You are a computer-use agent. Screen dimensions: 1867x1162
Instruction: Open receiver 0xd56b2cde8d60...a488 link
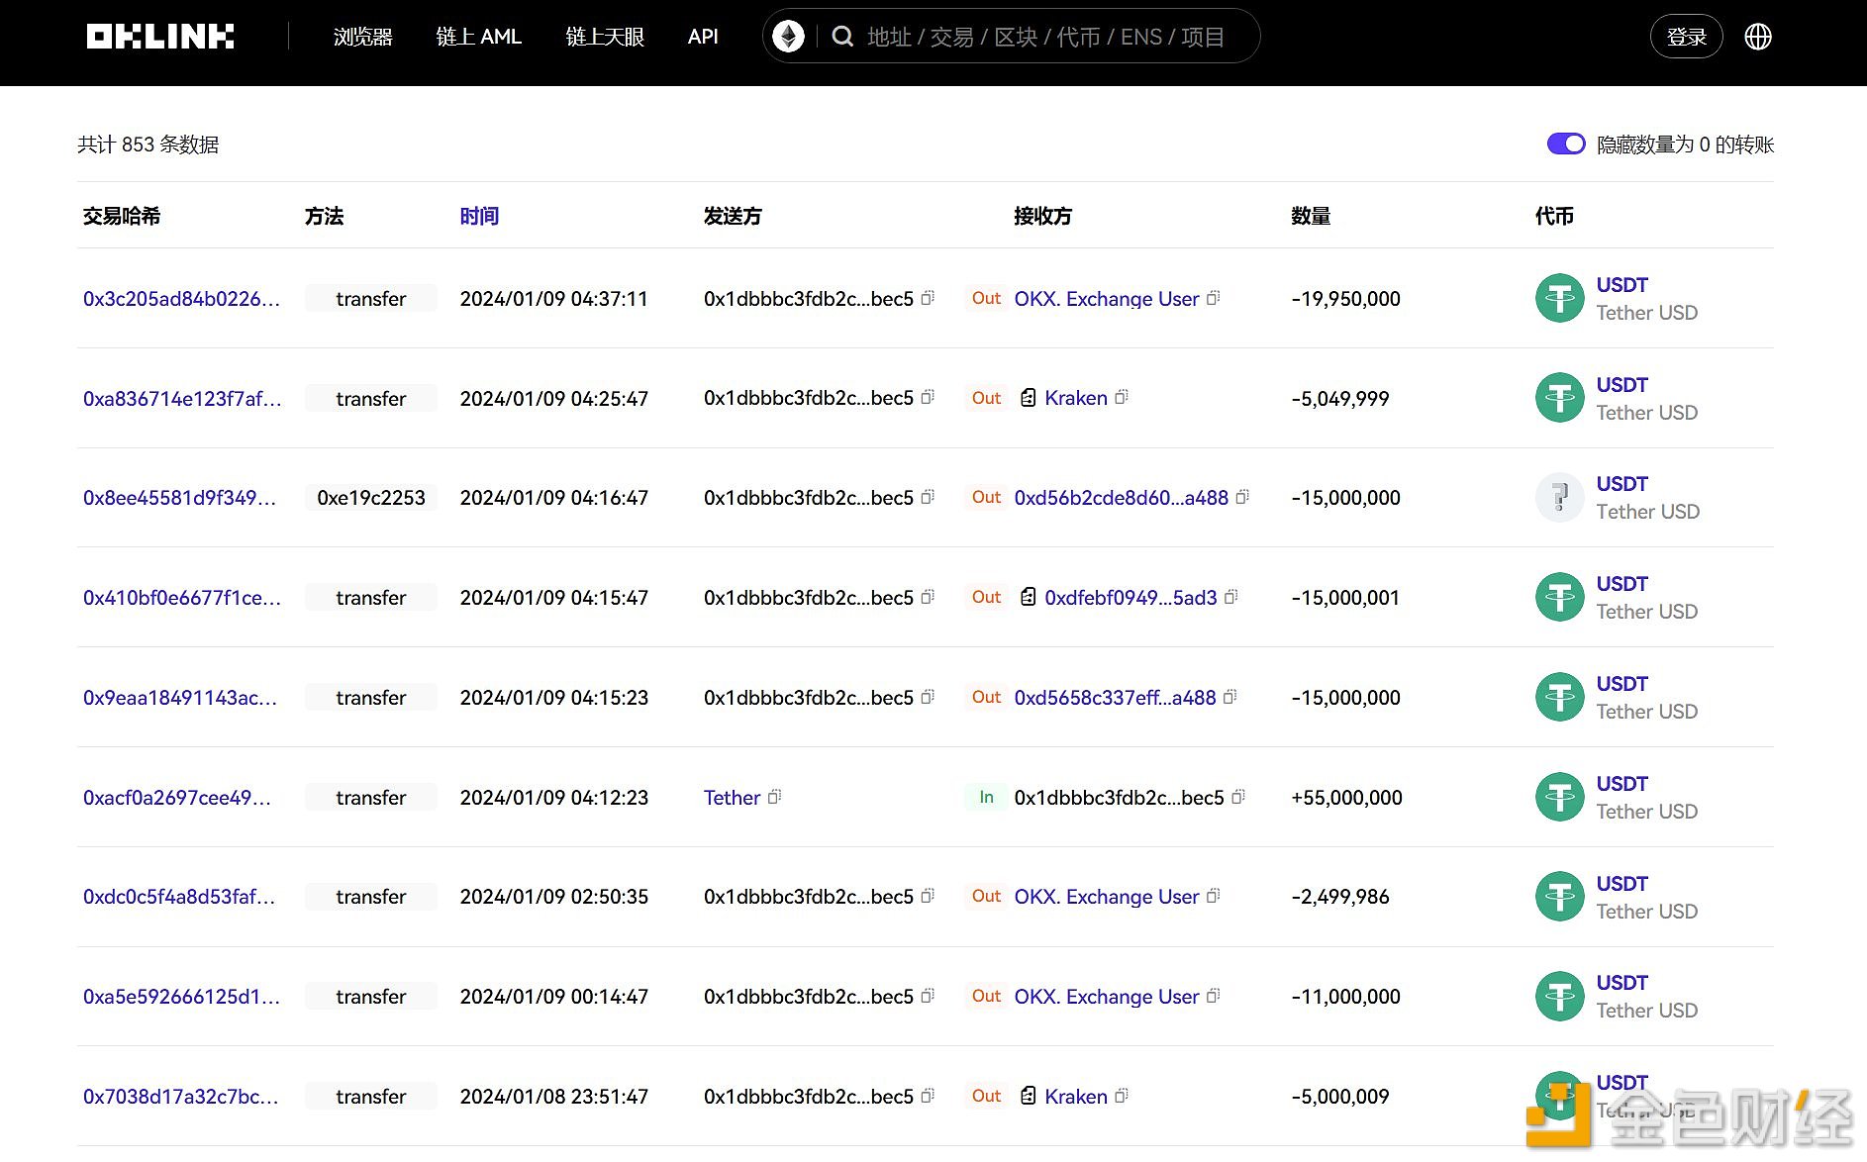point(1121,497)
